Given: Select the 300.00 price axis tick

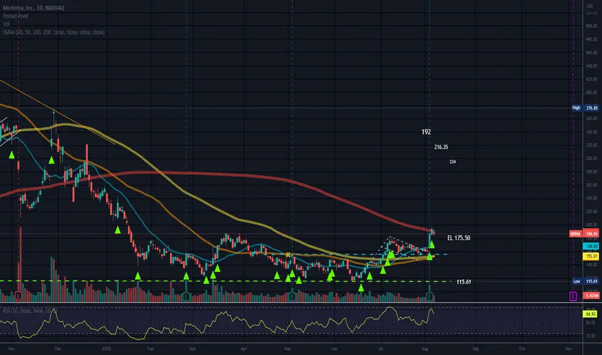Looking at the screenshot, I should pos(592,159).
